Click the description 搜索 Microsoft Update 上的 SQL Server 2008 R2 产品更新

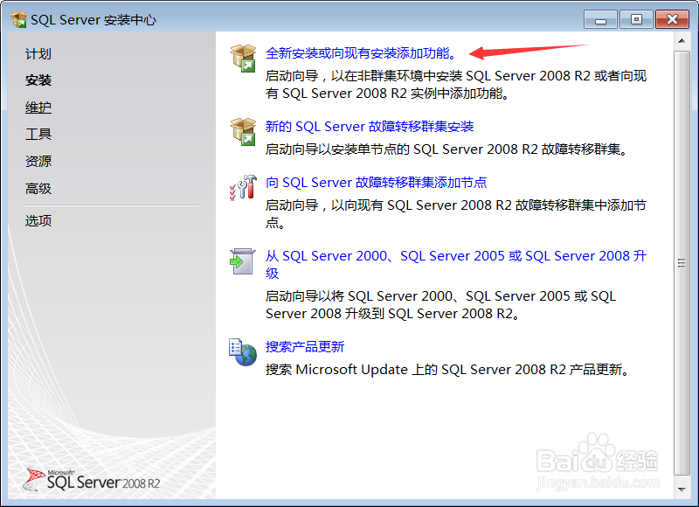tap(447, 370)
